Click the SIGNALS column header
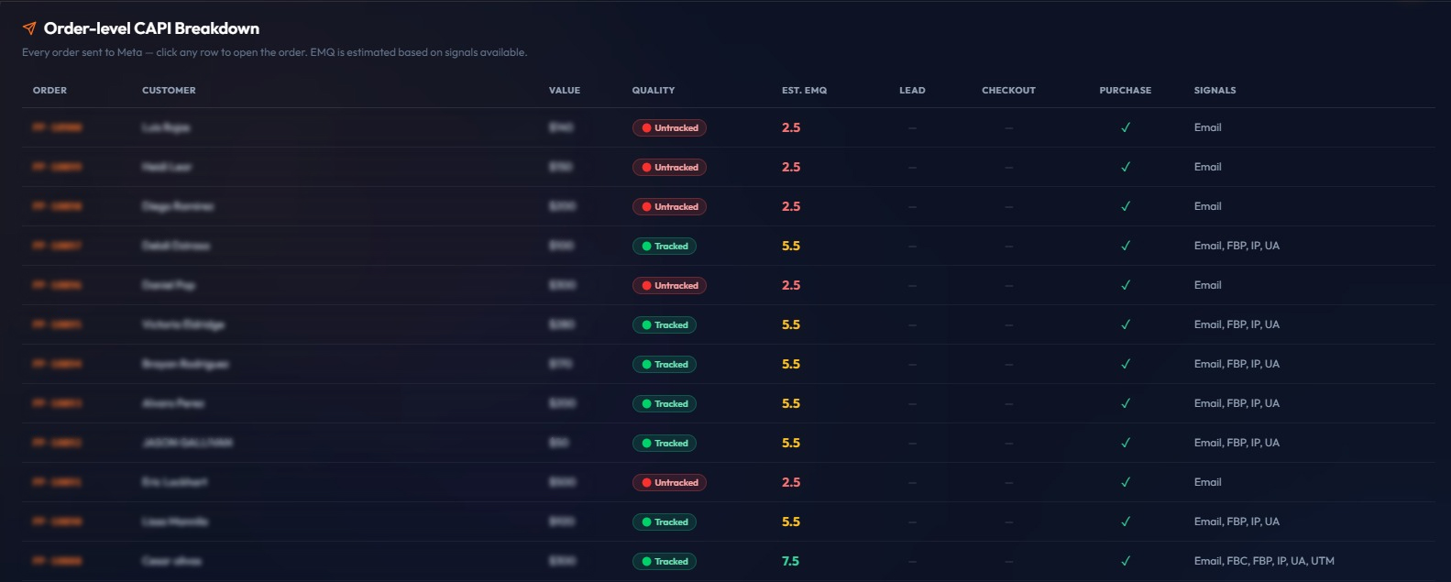 [1215, 90]
